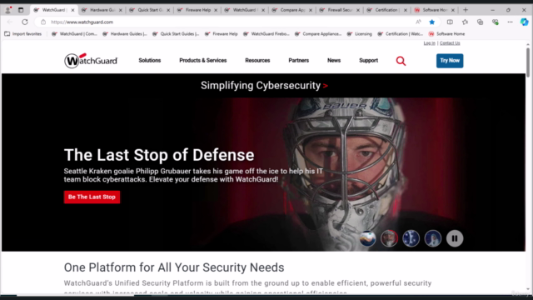
Task: Open the Solutions menu
Action: 150,61
